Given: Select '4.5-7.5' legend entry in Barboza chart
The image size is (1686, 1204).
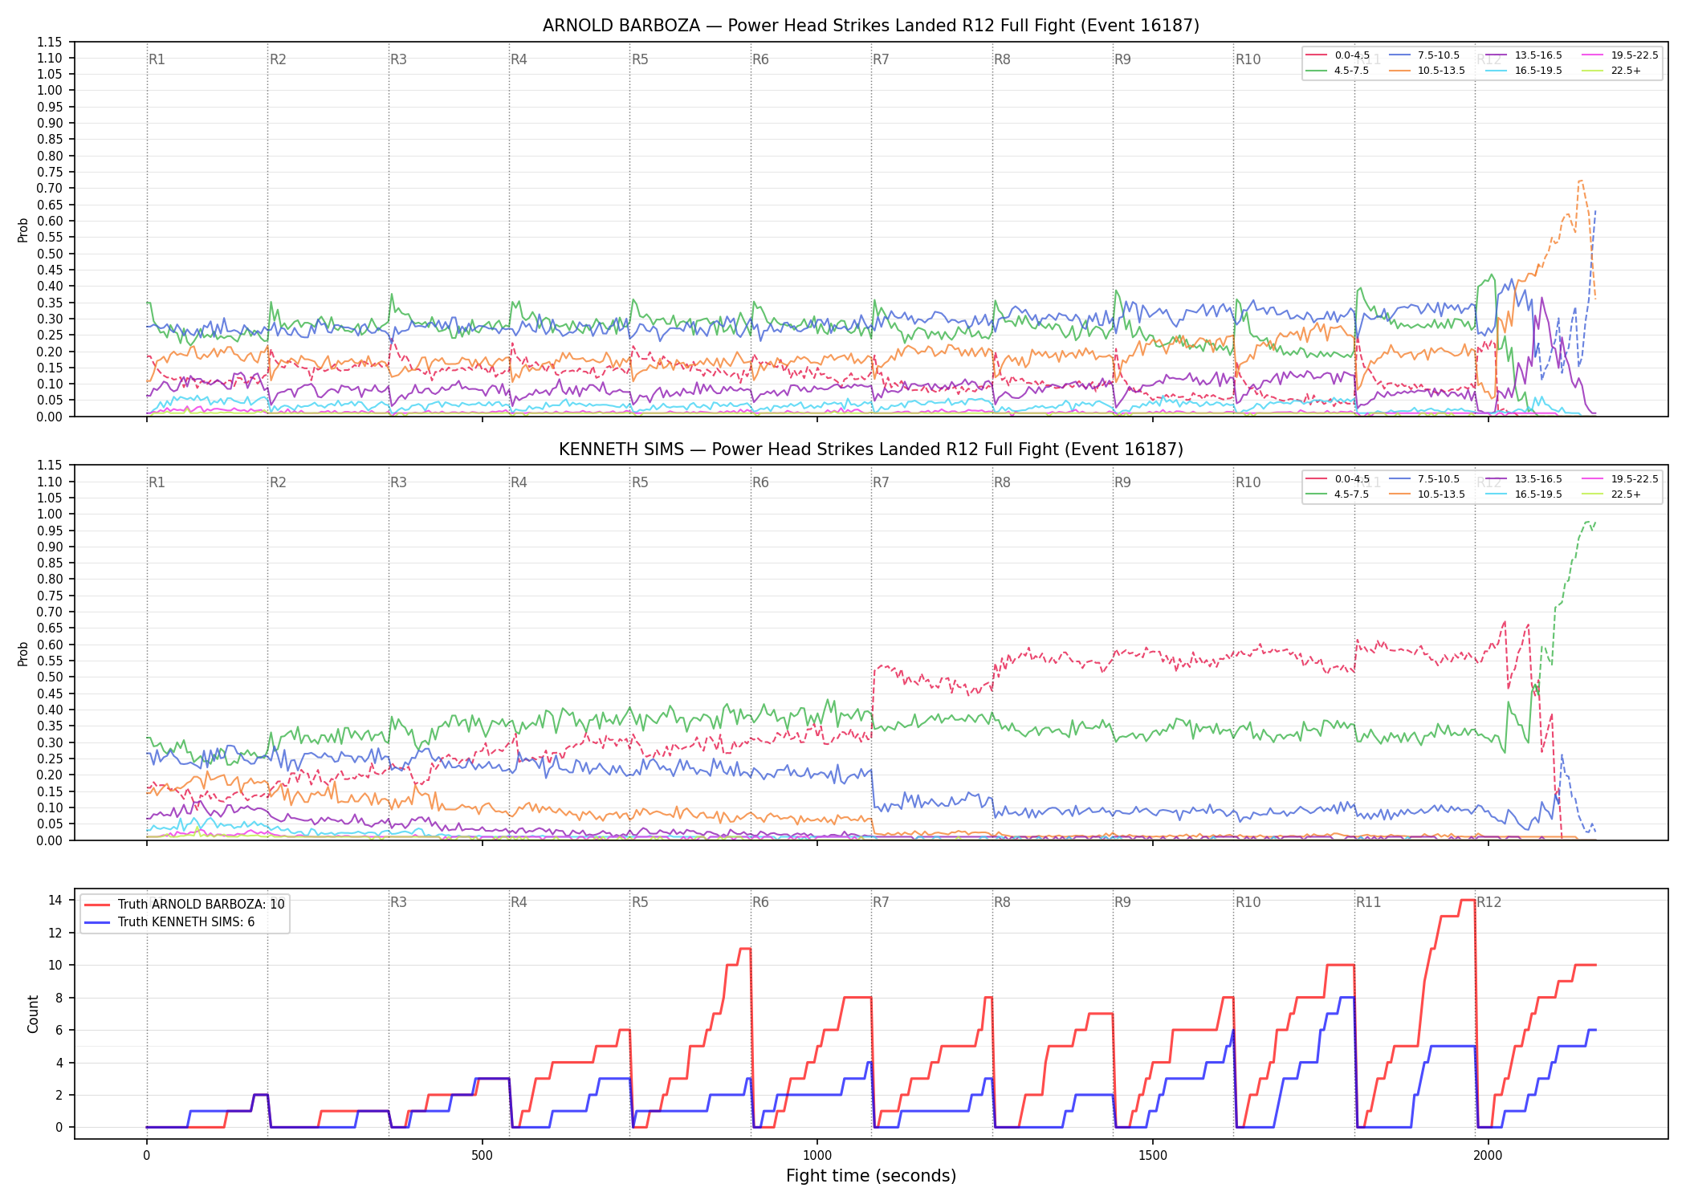Looking at the screenshot, I should coord(1338,71).
